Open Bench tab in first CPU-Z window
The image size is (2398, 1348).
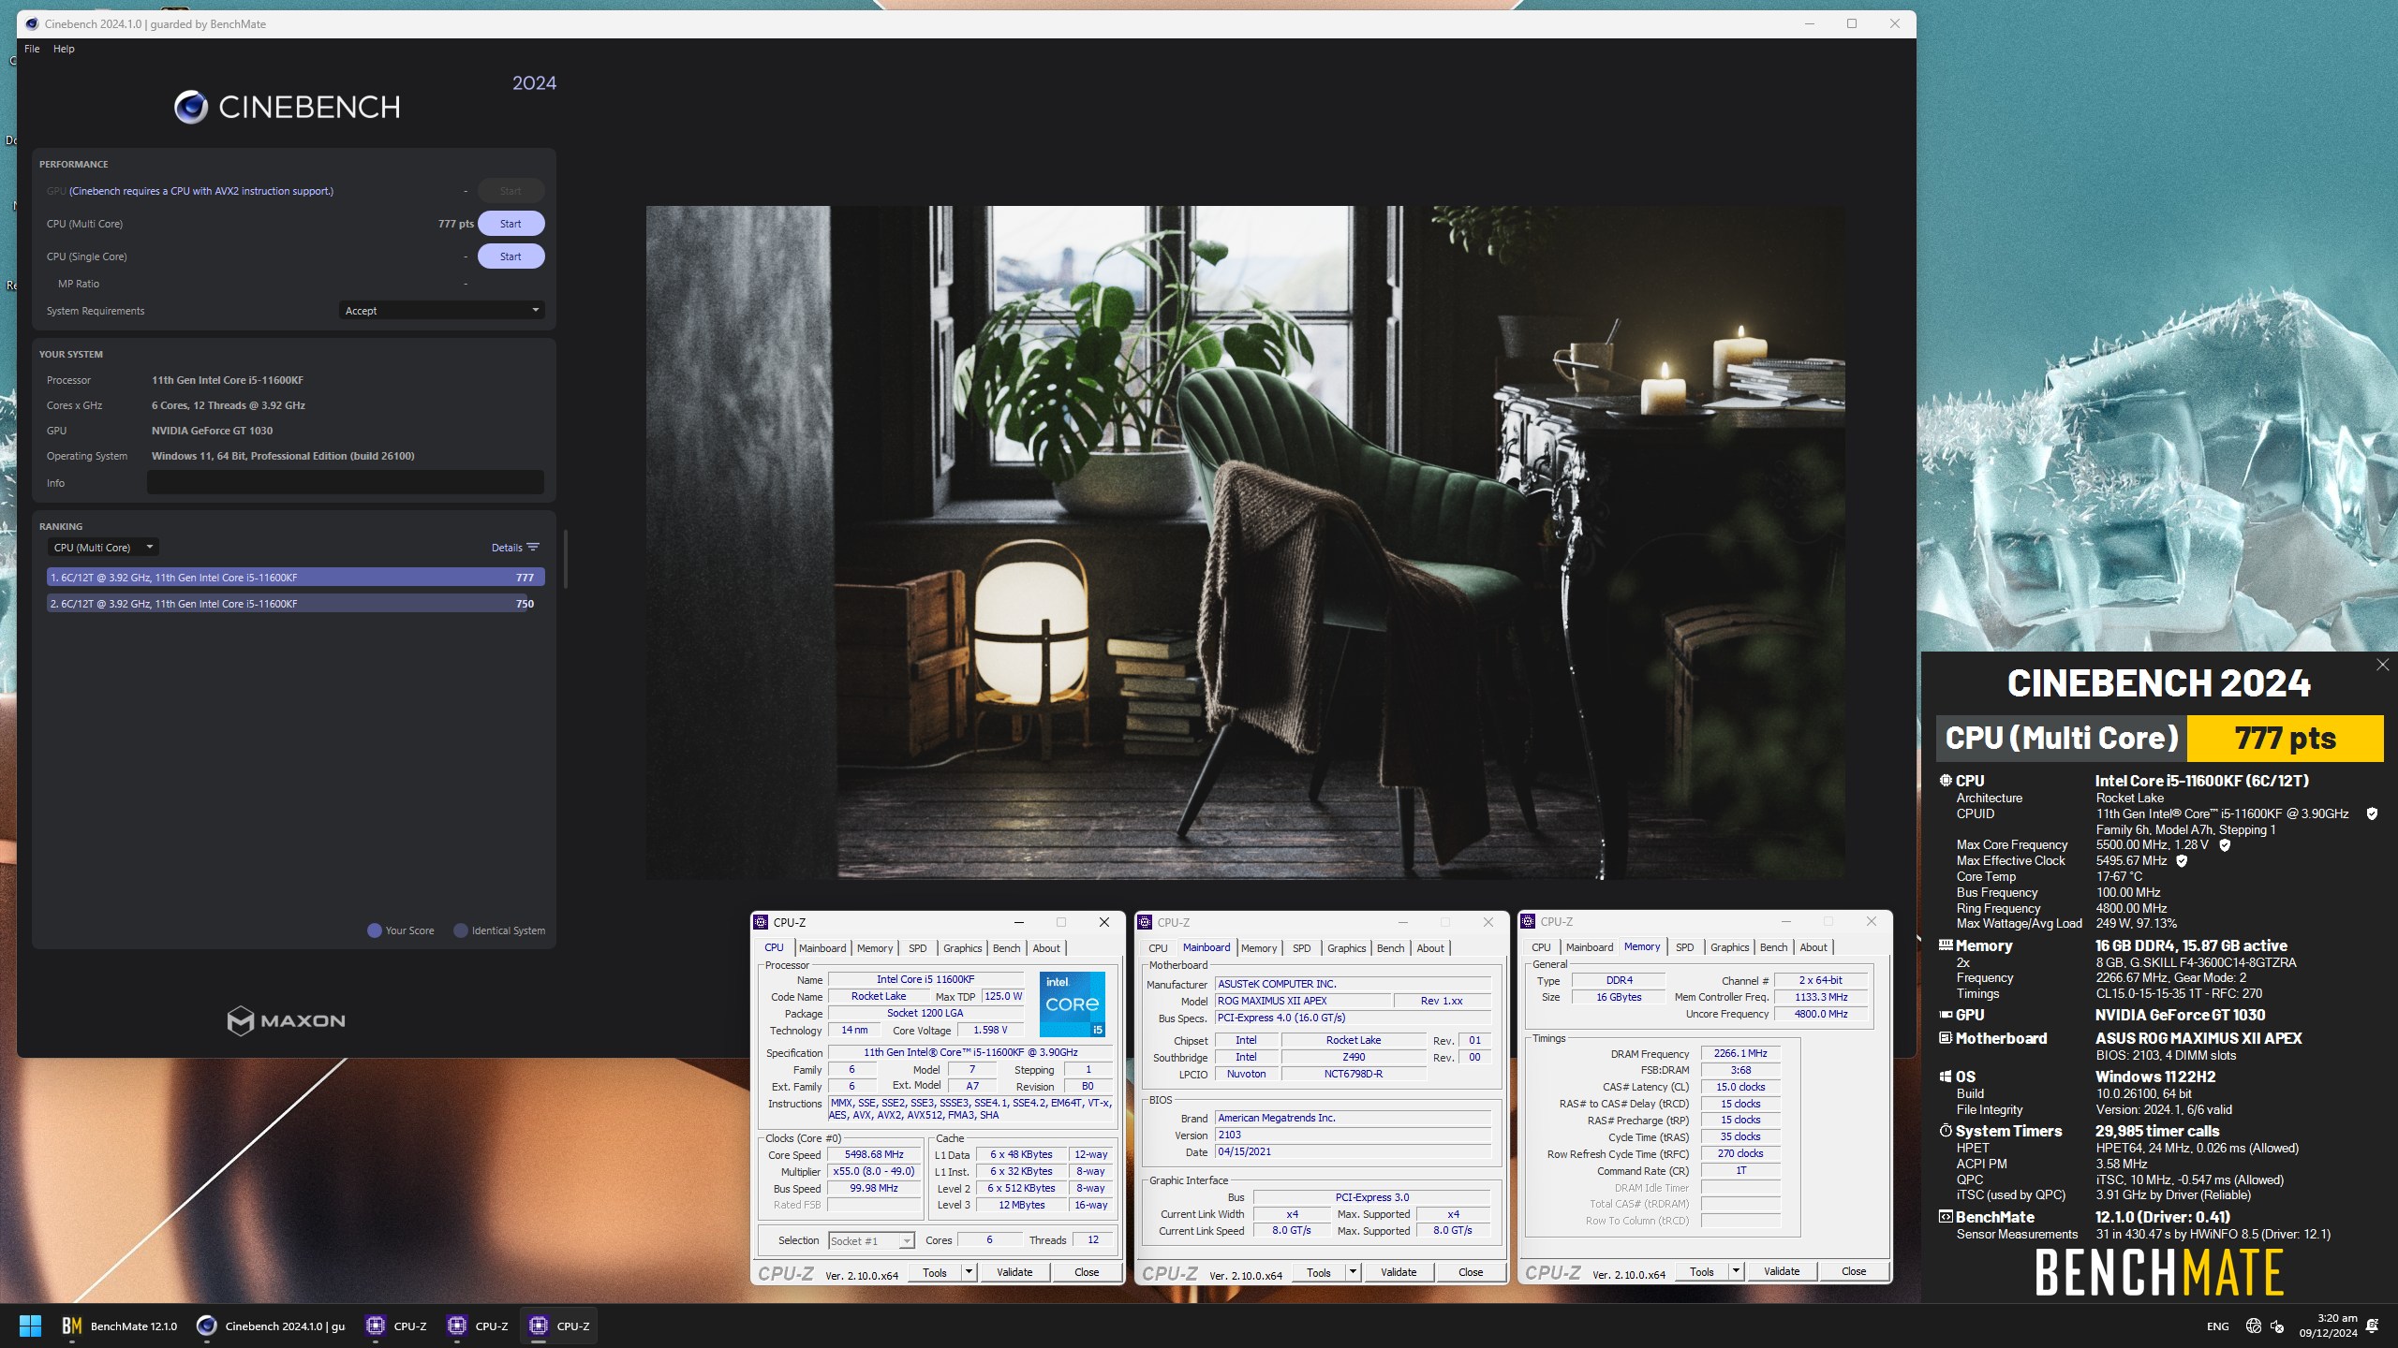click(1006, 948)
